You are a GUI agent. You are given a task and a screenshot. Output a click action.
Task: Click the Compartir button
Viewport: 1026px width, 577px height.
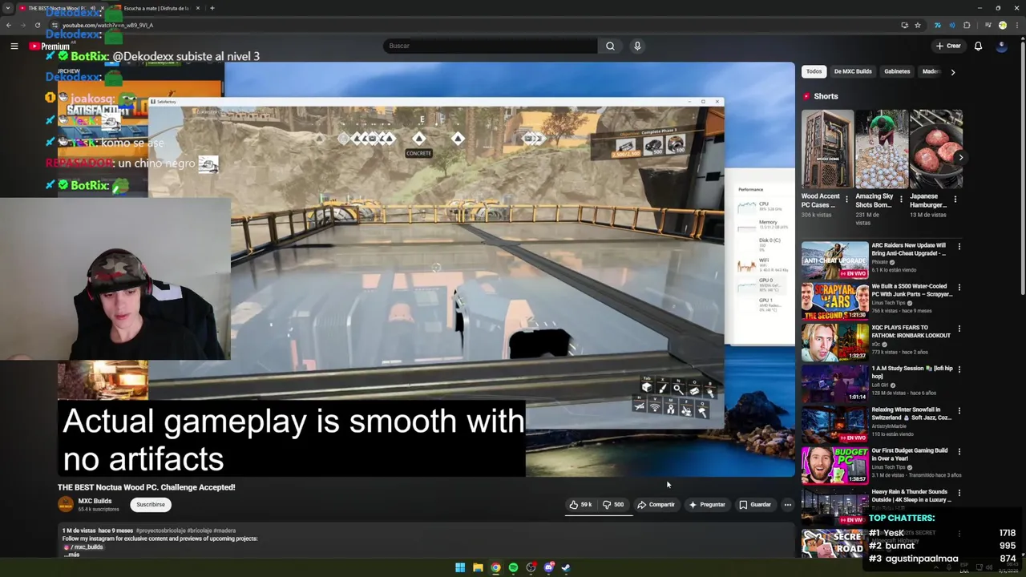coord(656,505)
